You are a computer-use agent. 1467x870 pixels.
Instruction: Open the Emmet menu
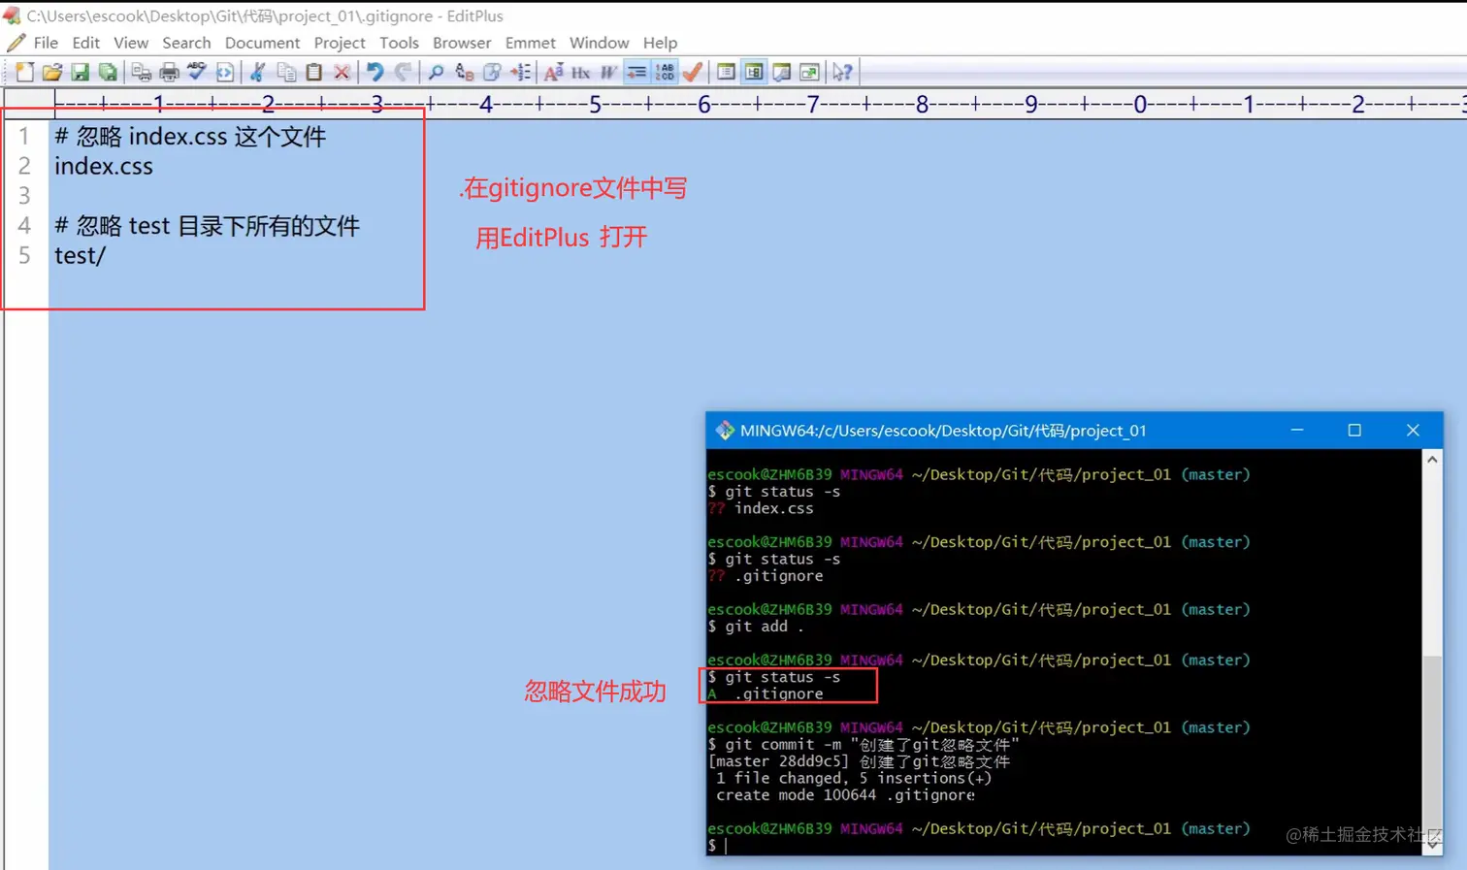point(530,43)
